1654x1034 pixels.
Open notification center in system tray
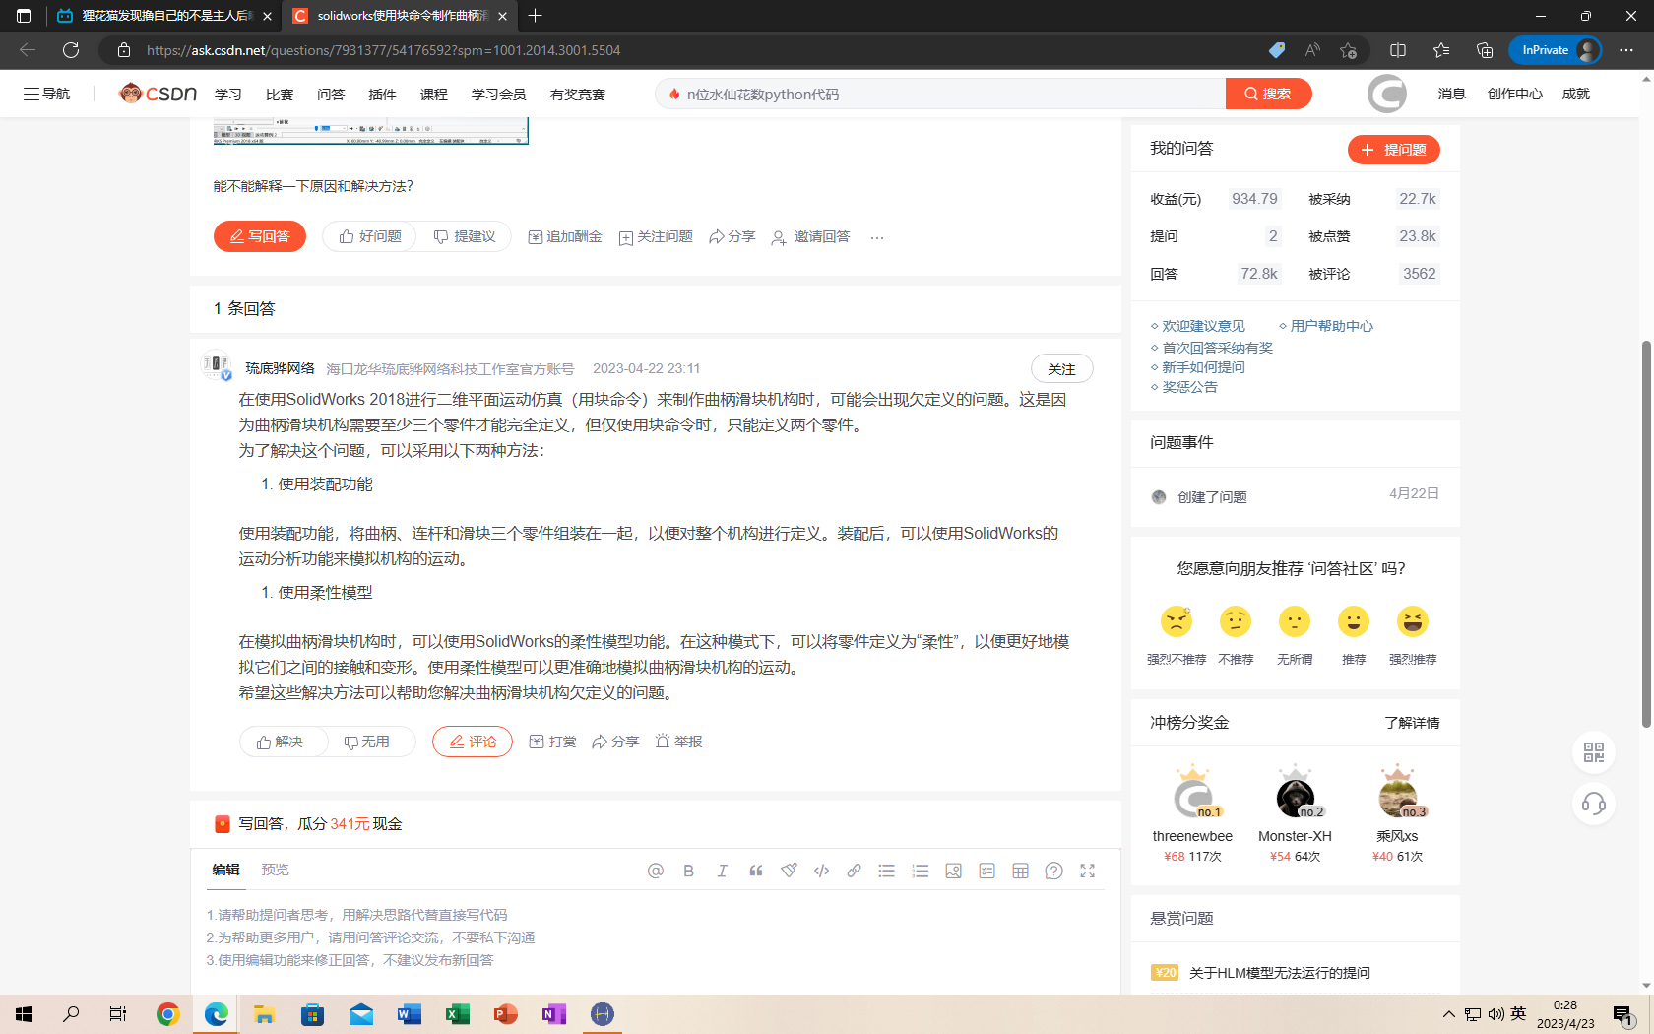pyautogui.click(x=1622, y=1014)
